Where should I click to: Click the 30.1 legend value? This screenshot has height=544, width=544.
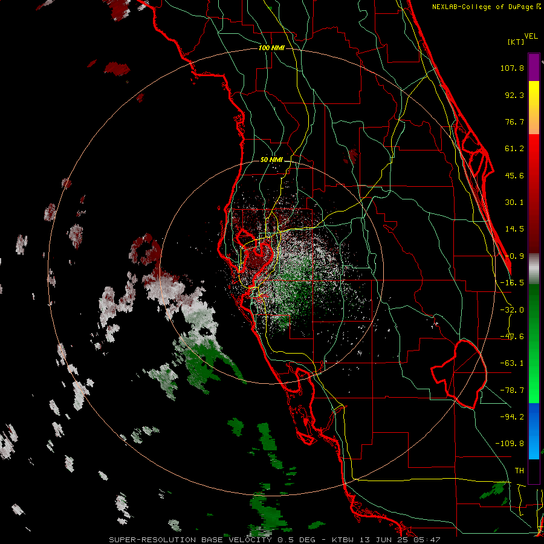(x=514, y=202)
